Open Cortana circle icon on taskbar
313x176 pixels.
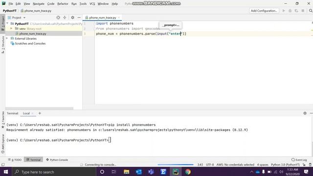click(x=102, y=172)
